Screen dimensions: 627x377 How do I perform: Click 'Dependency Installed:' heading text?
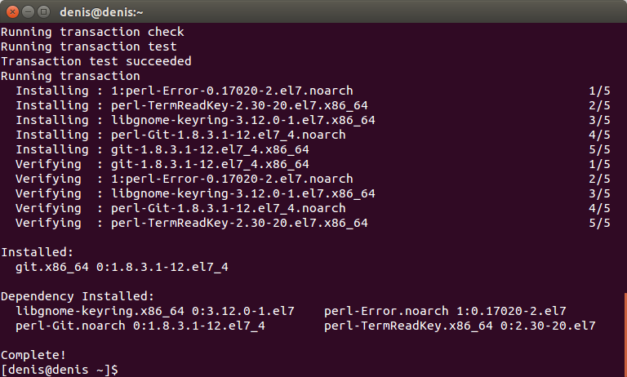[78, 296]
